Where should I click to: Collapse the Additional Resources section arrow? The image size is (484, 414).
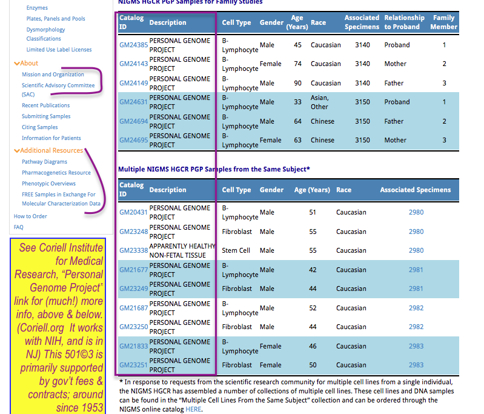pyautogui.click(x=16, y=150)
